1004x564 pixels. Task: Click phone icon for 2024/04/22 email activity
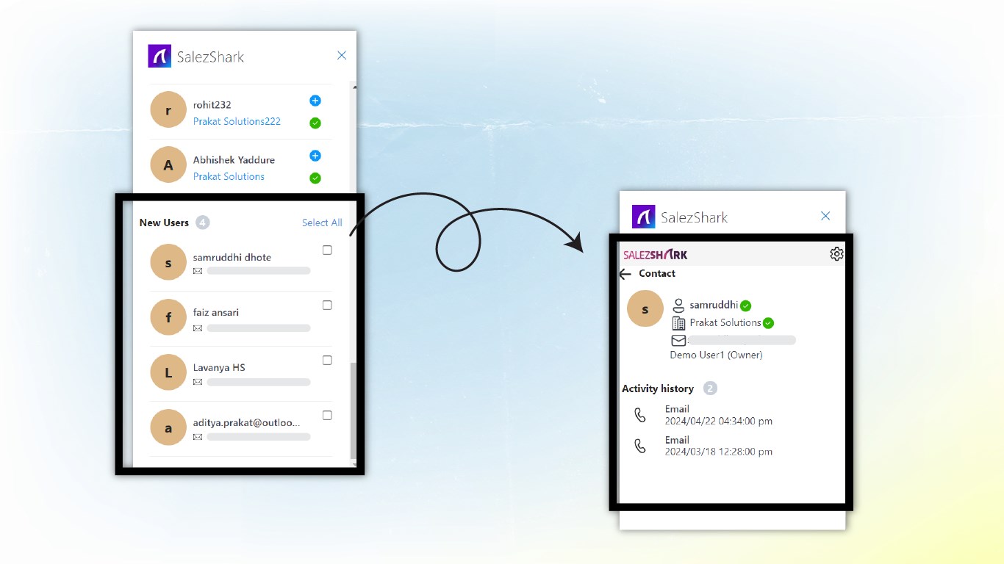pos(640,415)
